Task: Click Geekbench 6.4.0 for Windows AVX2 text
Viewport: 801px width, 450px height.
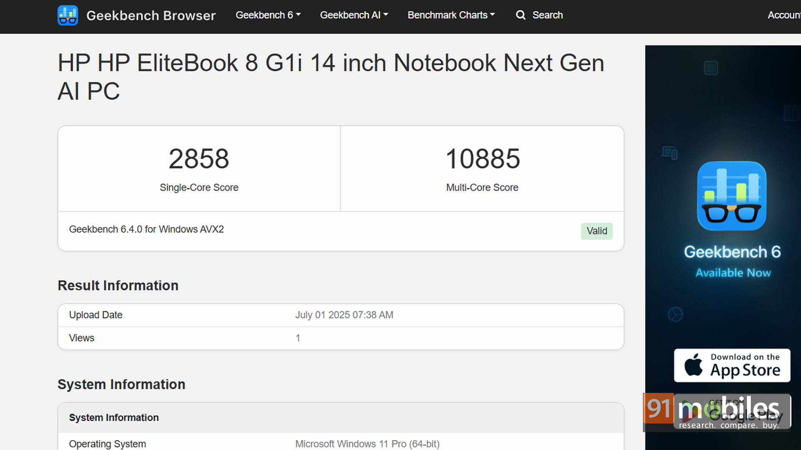Action: coord(146,229)
